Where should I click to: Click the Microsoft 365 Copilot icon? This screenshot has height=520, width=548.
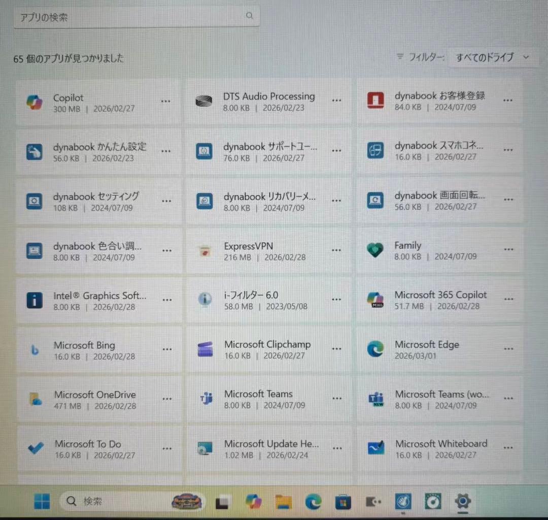coord(375,300)
